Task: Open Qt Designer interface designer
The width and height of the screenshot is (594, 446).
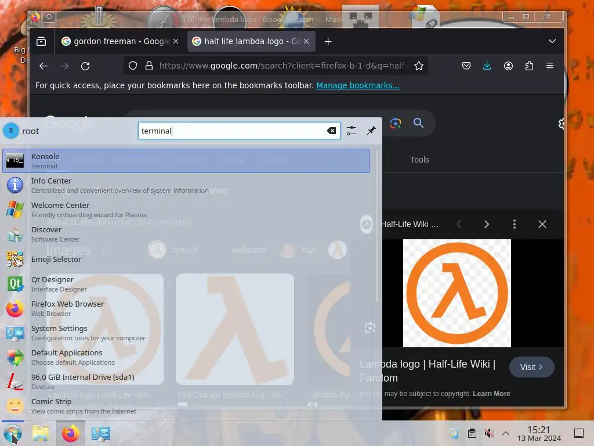Action: 186,283
